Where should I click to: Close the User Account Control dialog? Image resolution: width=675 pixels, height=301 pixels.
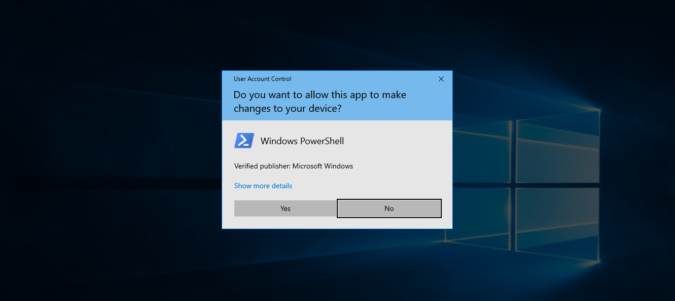pos(441,79)
